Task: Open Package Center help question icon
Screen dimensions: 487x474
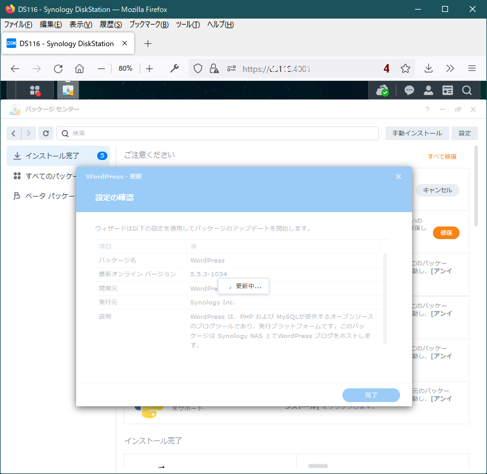Action: 428,109
